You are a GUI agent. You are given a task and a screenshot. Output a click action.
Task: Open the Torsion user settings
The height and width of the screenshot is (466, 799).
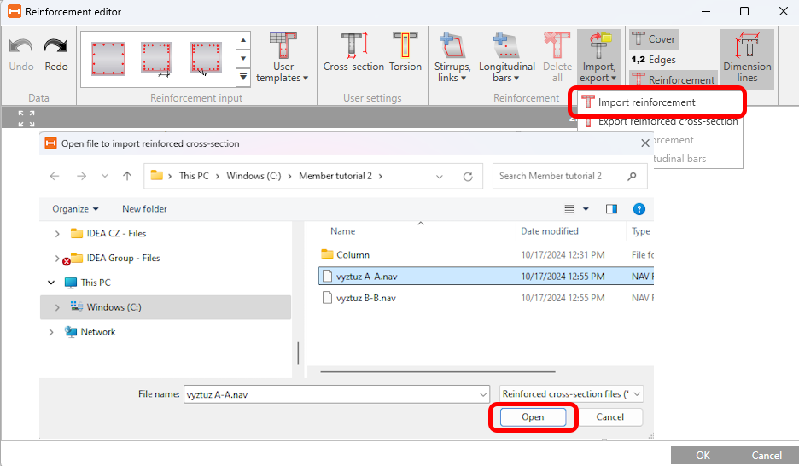click(x=405, y=53)
